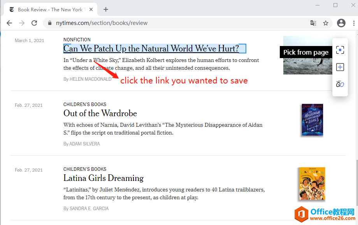Screen dimensions: 358x225
Task: Bookmark this page with star icon
Action: (326, 23)
